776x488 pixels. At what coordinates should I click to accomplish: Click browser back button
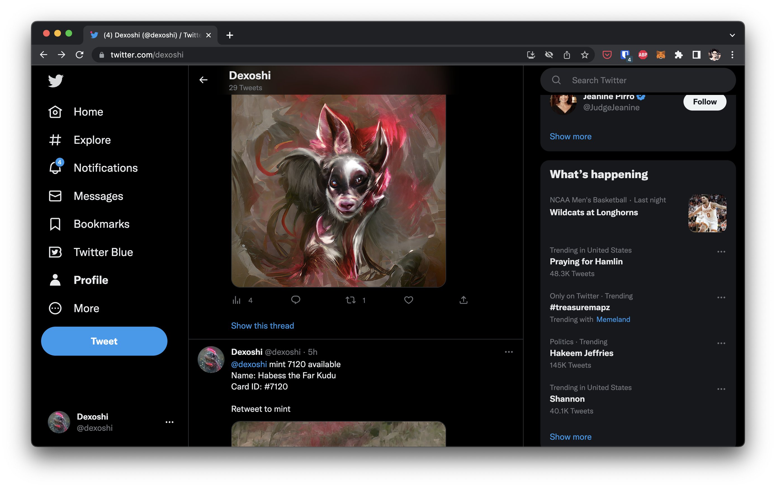(44, 55)
